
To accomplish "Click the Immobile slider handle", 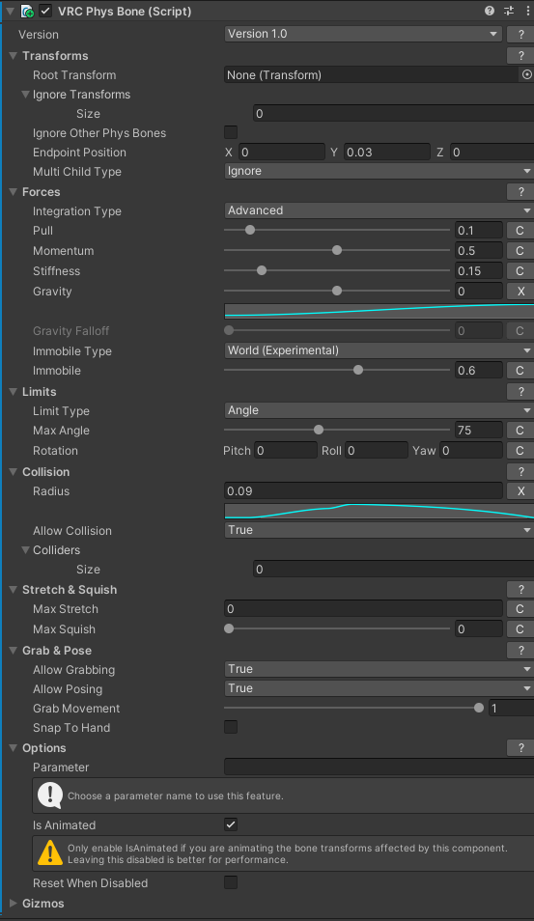I will pos(358,370).
